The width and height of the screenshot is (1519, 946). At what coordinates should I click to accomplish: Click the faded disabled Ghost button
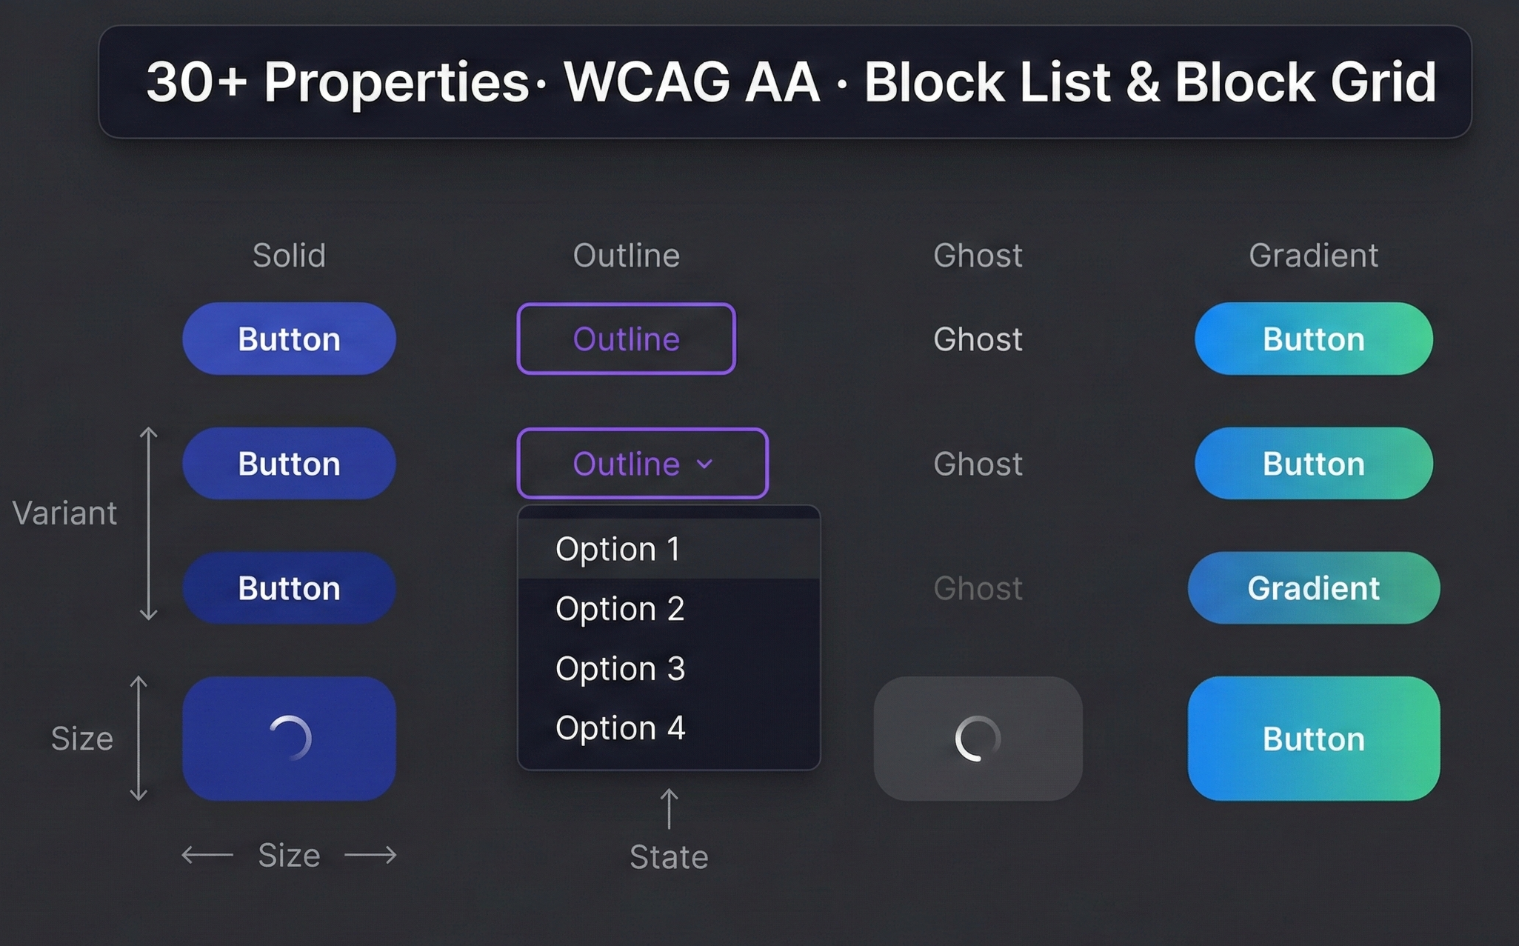pyautogui.click(x=978, y=588)
